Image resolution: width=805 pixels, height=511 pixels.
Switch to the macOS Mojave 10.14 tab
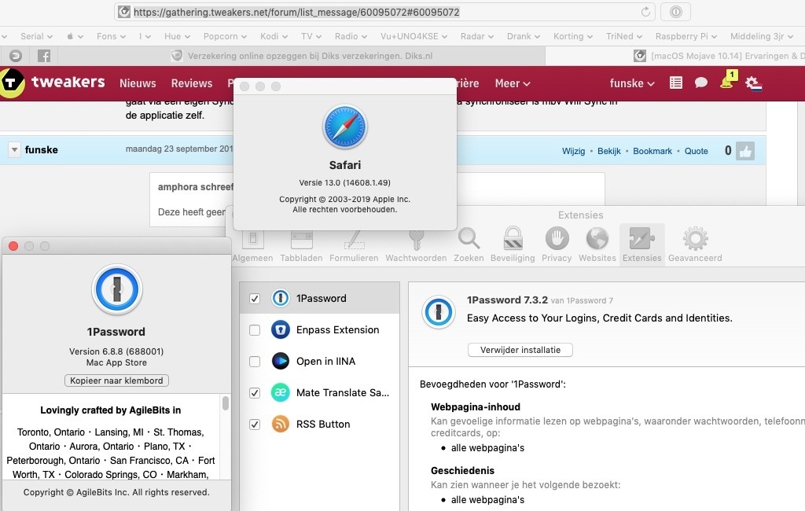pyautogui.click(x=675, y=56)
